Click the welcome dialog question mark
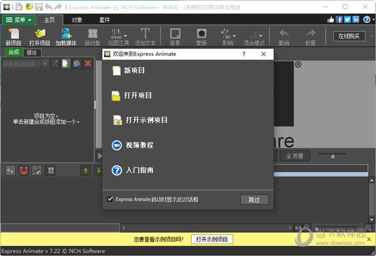Viewport: 376px width, 256px height. 244,54
